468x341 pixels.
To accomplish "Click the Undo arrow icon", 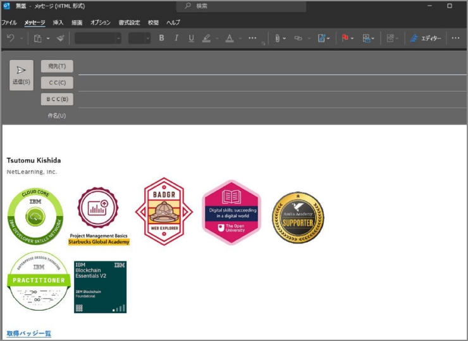I will [x=11, y=38].
